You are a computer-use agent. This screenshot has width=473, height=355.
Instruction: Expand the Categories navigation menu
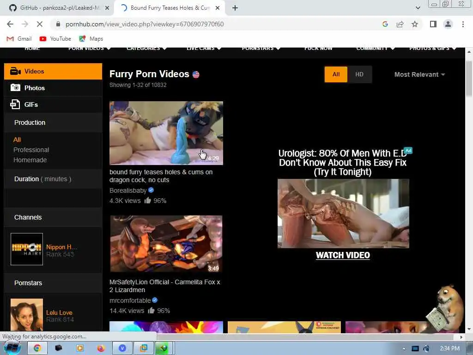(x=146, y=48)
